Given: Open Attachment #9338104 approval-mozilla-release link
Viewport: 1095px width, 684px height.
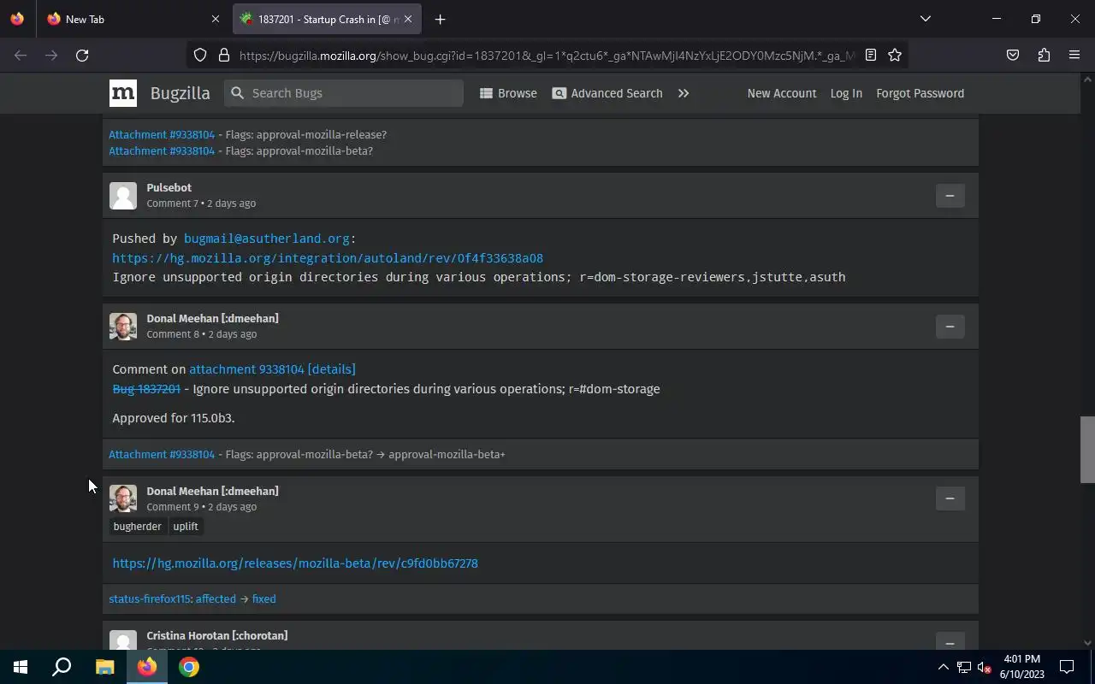Looking at the screenshot, I should (162, 134).
